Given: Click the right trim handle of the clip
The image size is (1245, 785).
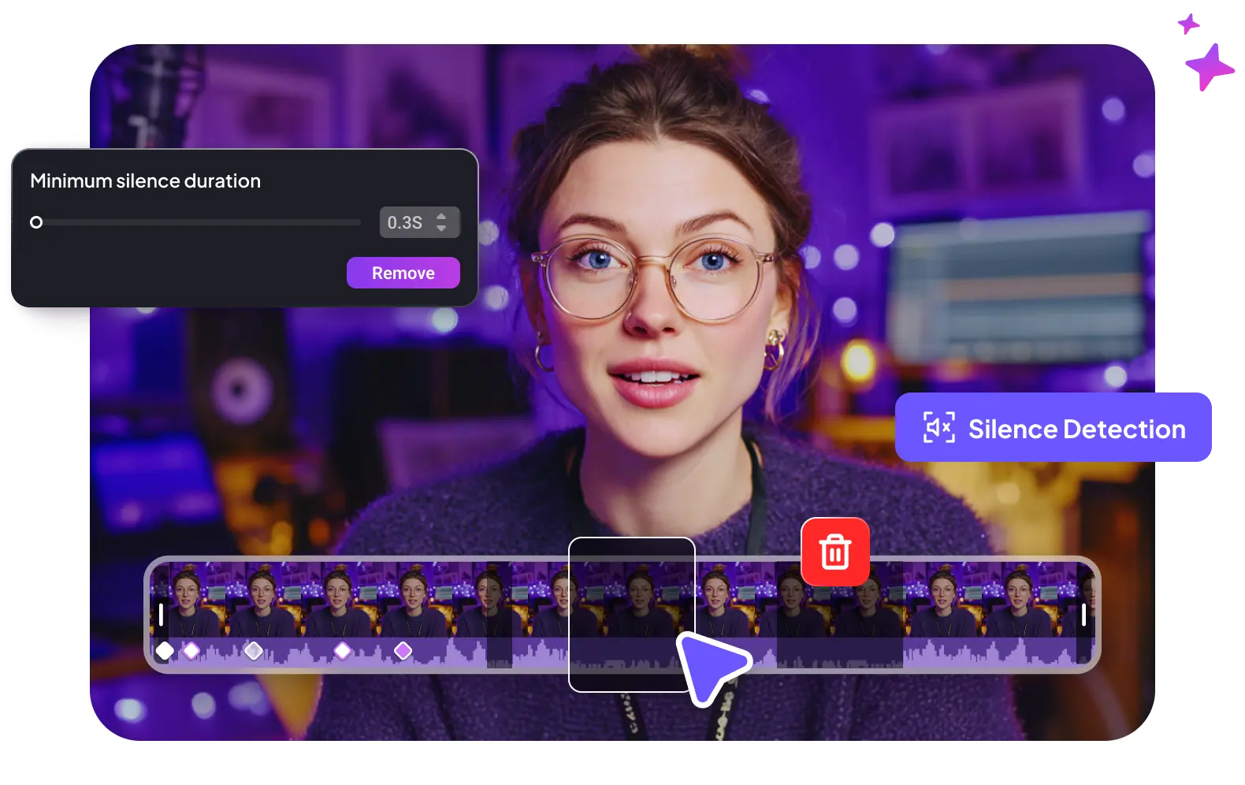Looking at the screenshot, I should [x=1083, y=615].
